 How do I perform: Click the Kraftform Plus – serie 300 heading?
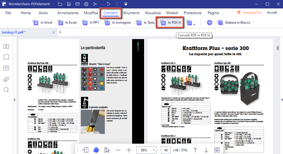[215, 48]
